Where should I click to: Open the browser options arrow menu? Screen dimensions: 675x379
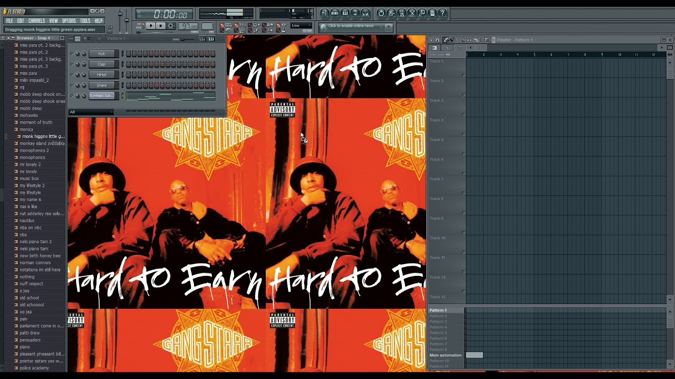(3, 38)
